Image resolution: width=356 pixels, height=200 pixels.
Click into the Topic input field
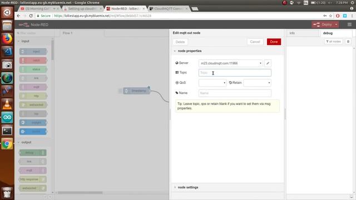click(235, 73)
